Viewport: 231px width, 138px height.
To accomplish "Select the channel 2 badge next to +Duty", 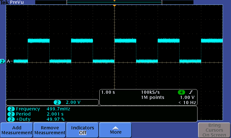I will pos(11,119).
